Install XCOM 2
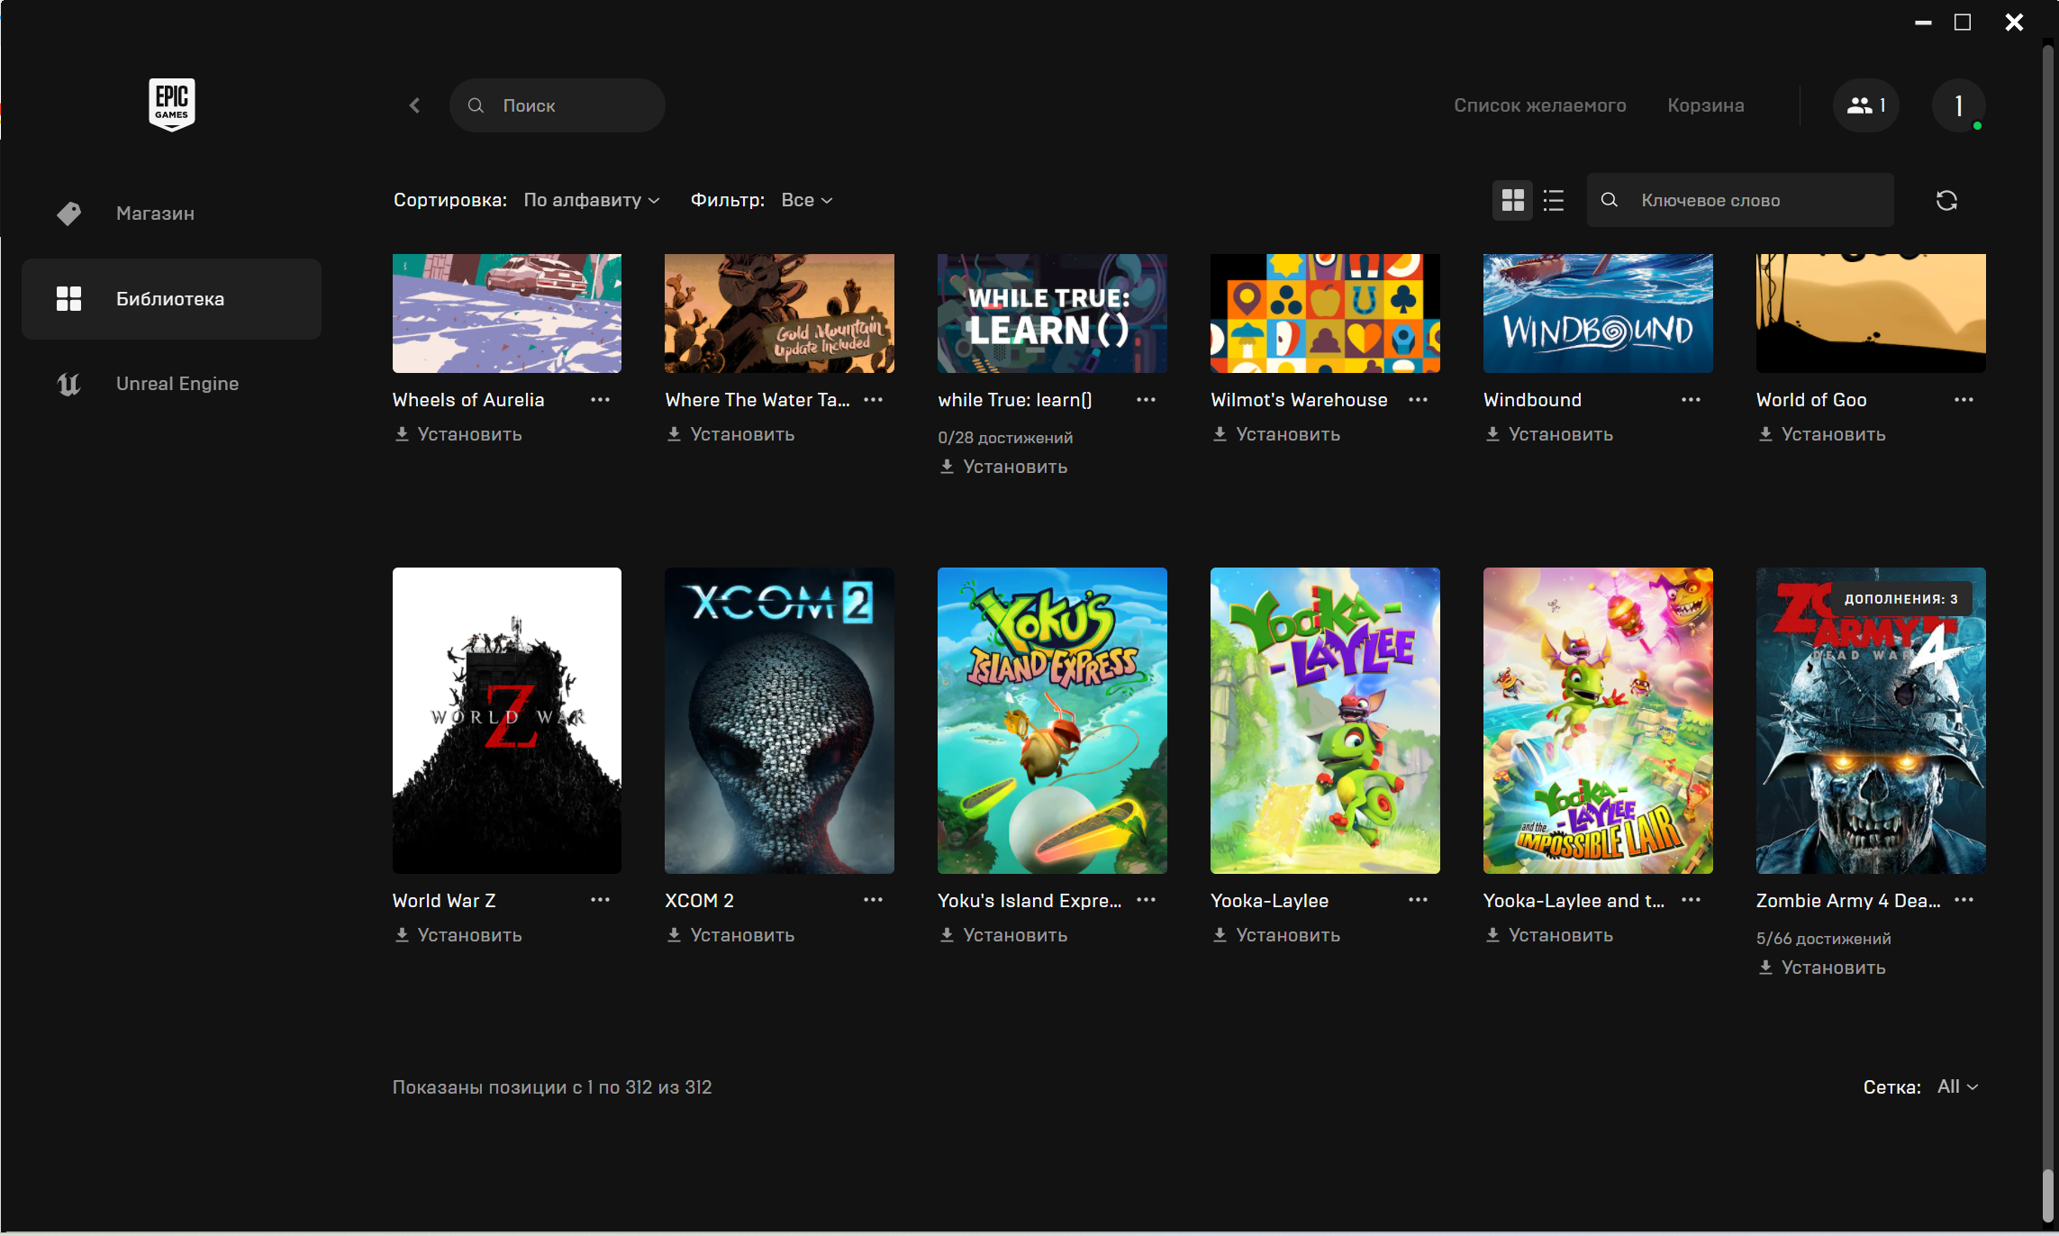Image resolution: width=2059 pixels, height=1236 pixels. click(x=731, y=935)
